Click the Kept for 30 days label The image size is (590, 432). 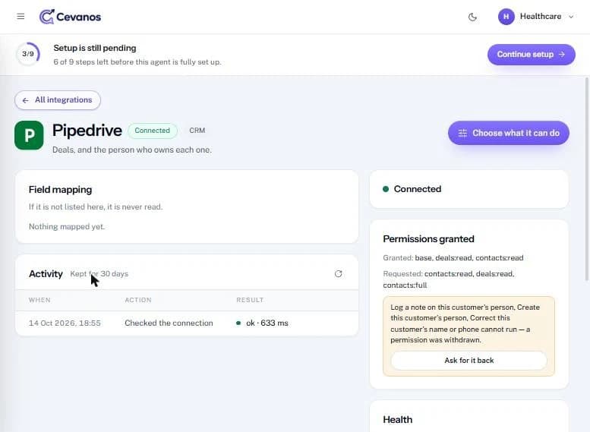99,273
